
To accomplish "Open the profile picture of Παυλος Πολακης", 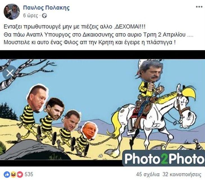I will [12, 12].
